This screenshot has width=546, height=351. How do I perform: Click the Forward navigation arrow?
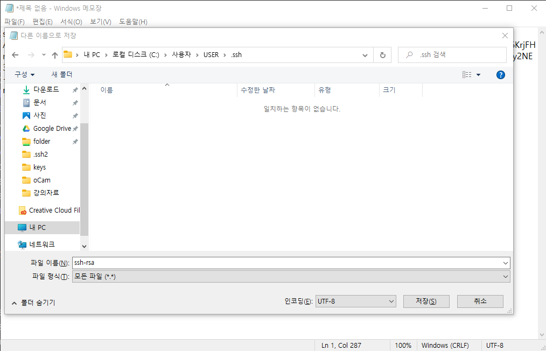tap(31, 55)
